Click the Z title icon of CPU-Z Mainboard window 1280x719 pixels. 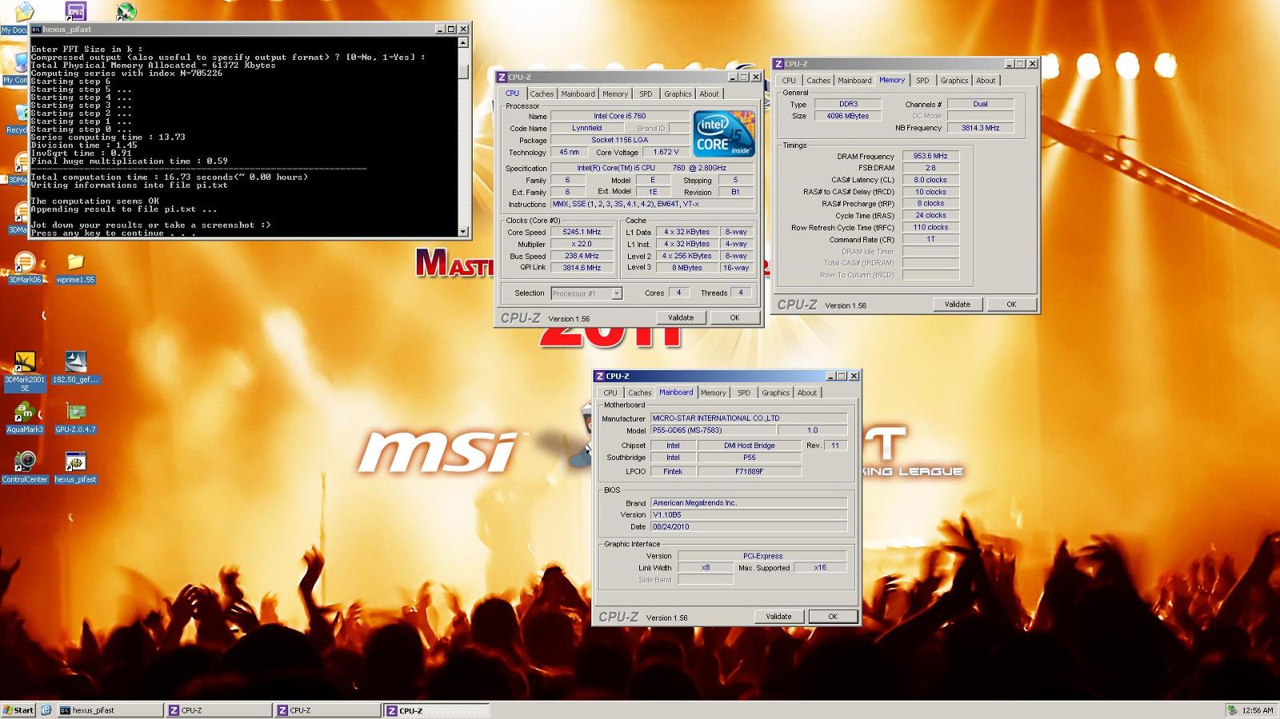599,376
